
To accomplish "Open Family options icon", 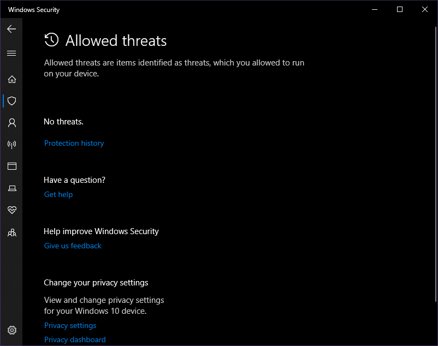I will 11,232.
